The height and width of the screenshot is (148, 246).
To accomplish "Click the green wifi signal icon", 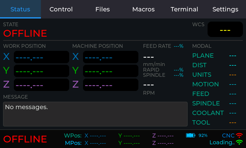I will point(240,142).
